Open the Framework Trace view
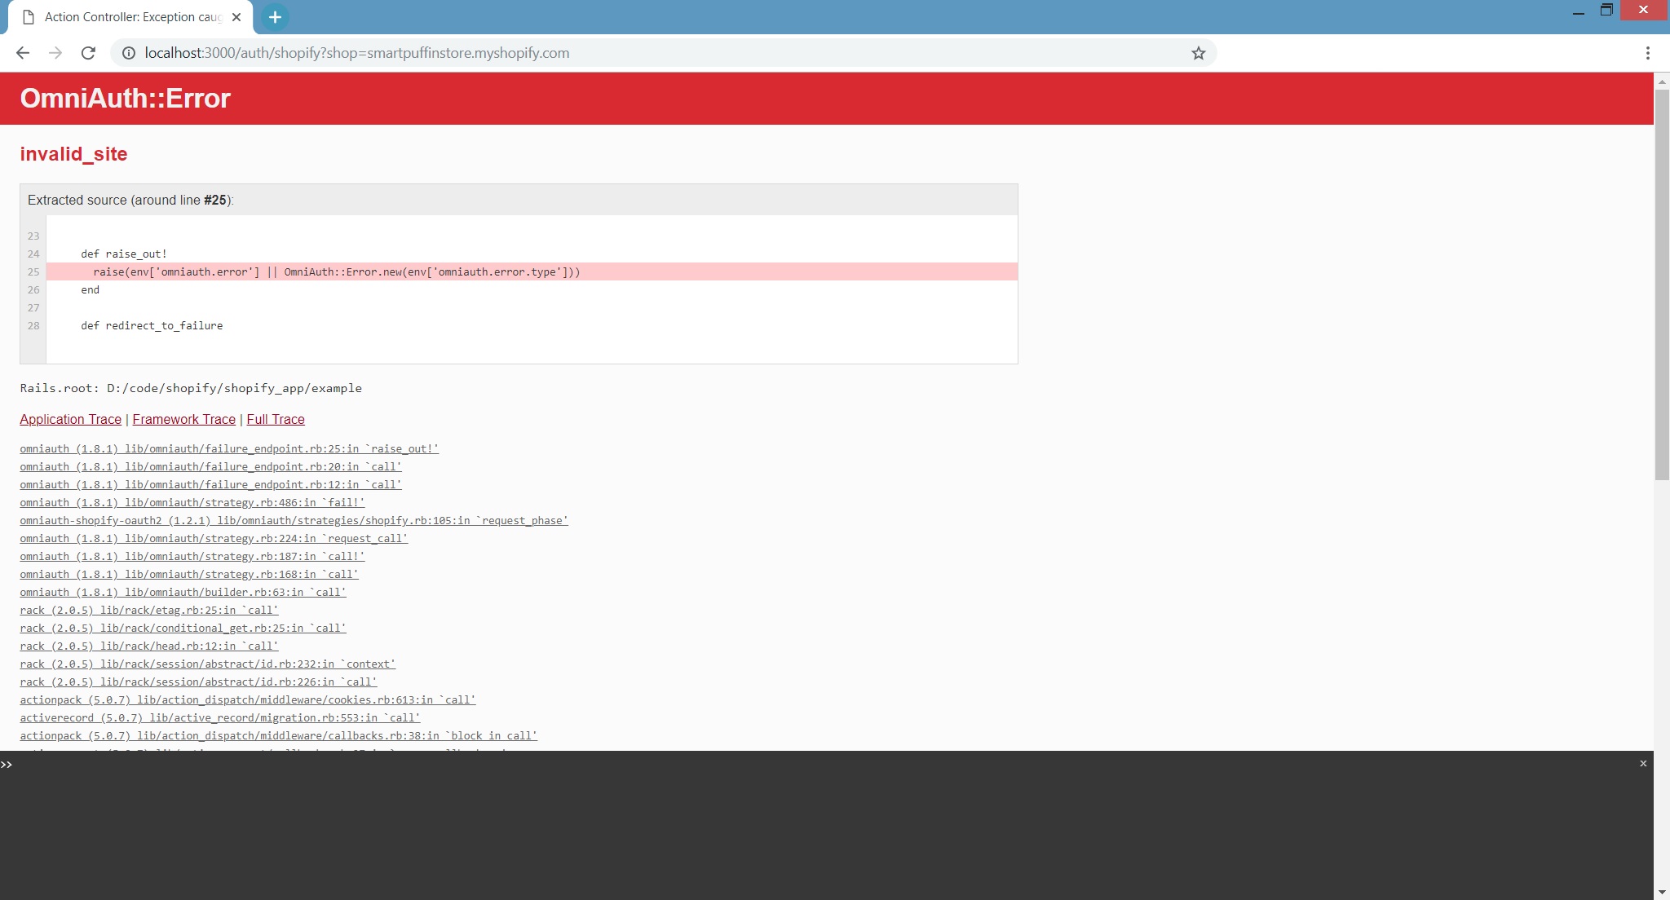Image resolution: width=1670 pixels, height=900 pixels. click(x=183, y=419)
